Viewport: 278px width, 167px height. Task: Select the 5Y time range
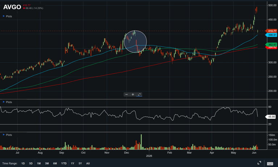pos(80,163)
